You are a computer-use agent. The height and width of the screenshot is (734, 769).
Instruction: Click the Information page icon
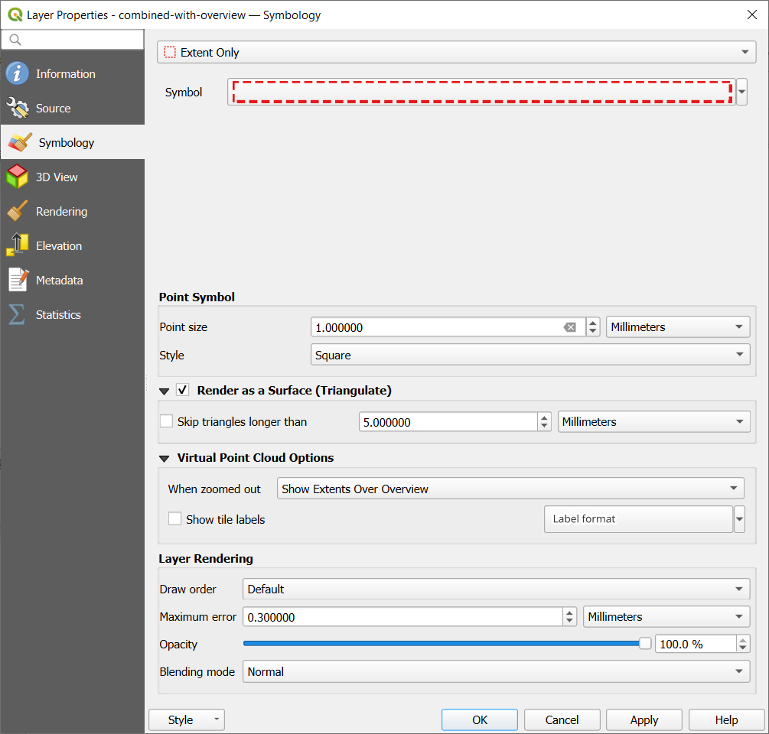[17, 74]
